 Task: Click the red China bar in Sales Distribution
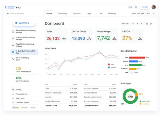pyautogui.click(x=137, y=57)
